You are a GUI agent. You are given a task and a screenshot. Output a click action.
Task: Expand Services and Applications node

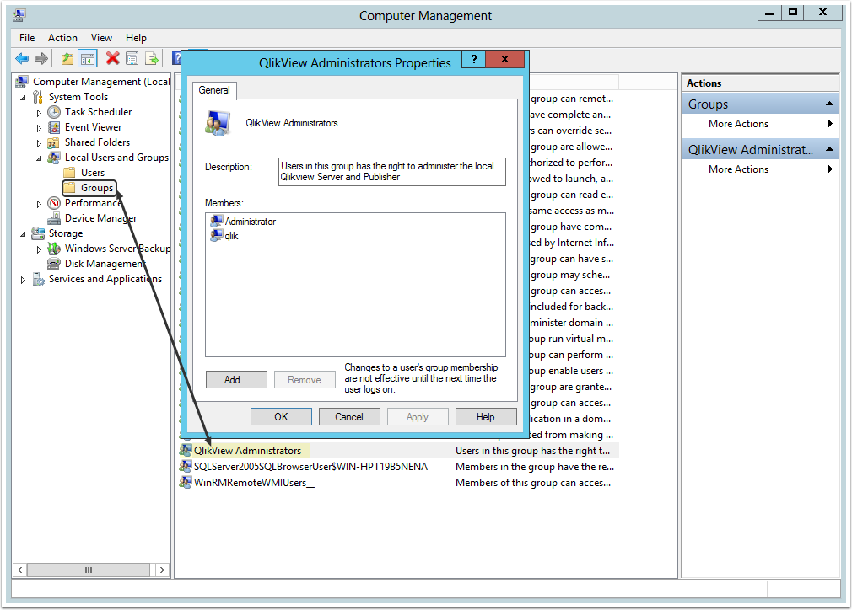(23, 280)
